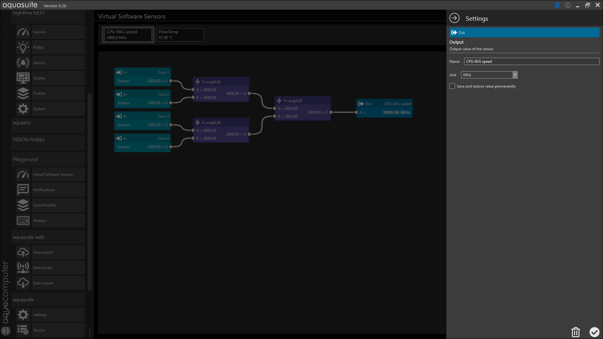Open the System gear icon
Image resolution: width=603 pixels, height=339 pixels.
pyautogui.click(x=23, y=109)
